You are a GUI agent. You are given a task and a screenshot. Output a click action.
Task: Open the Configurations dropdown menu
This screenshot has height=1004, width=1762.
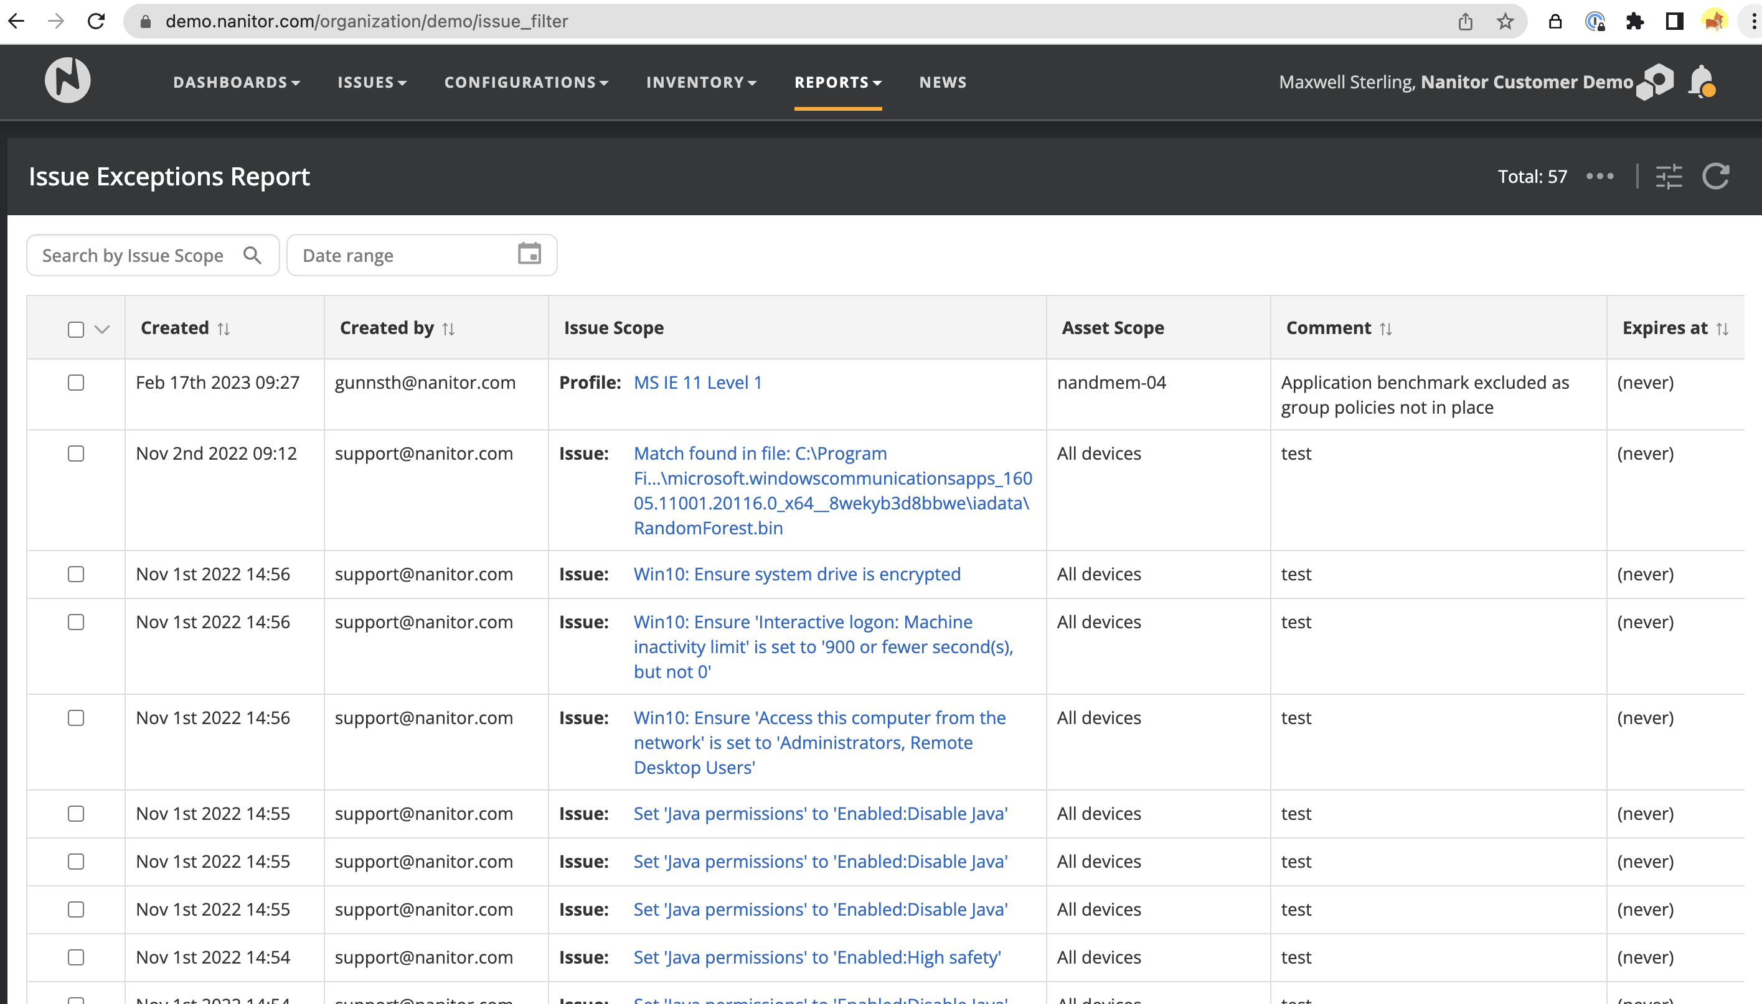526,82
